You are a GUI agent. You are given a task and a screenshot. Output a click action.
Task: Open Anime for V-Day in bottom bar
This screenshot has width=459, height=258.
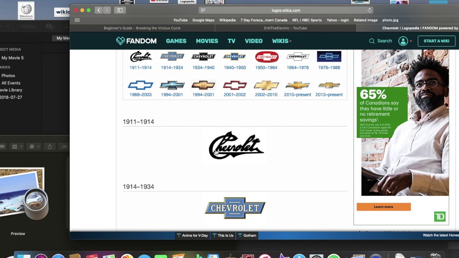(192, 235)
